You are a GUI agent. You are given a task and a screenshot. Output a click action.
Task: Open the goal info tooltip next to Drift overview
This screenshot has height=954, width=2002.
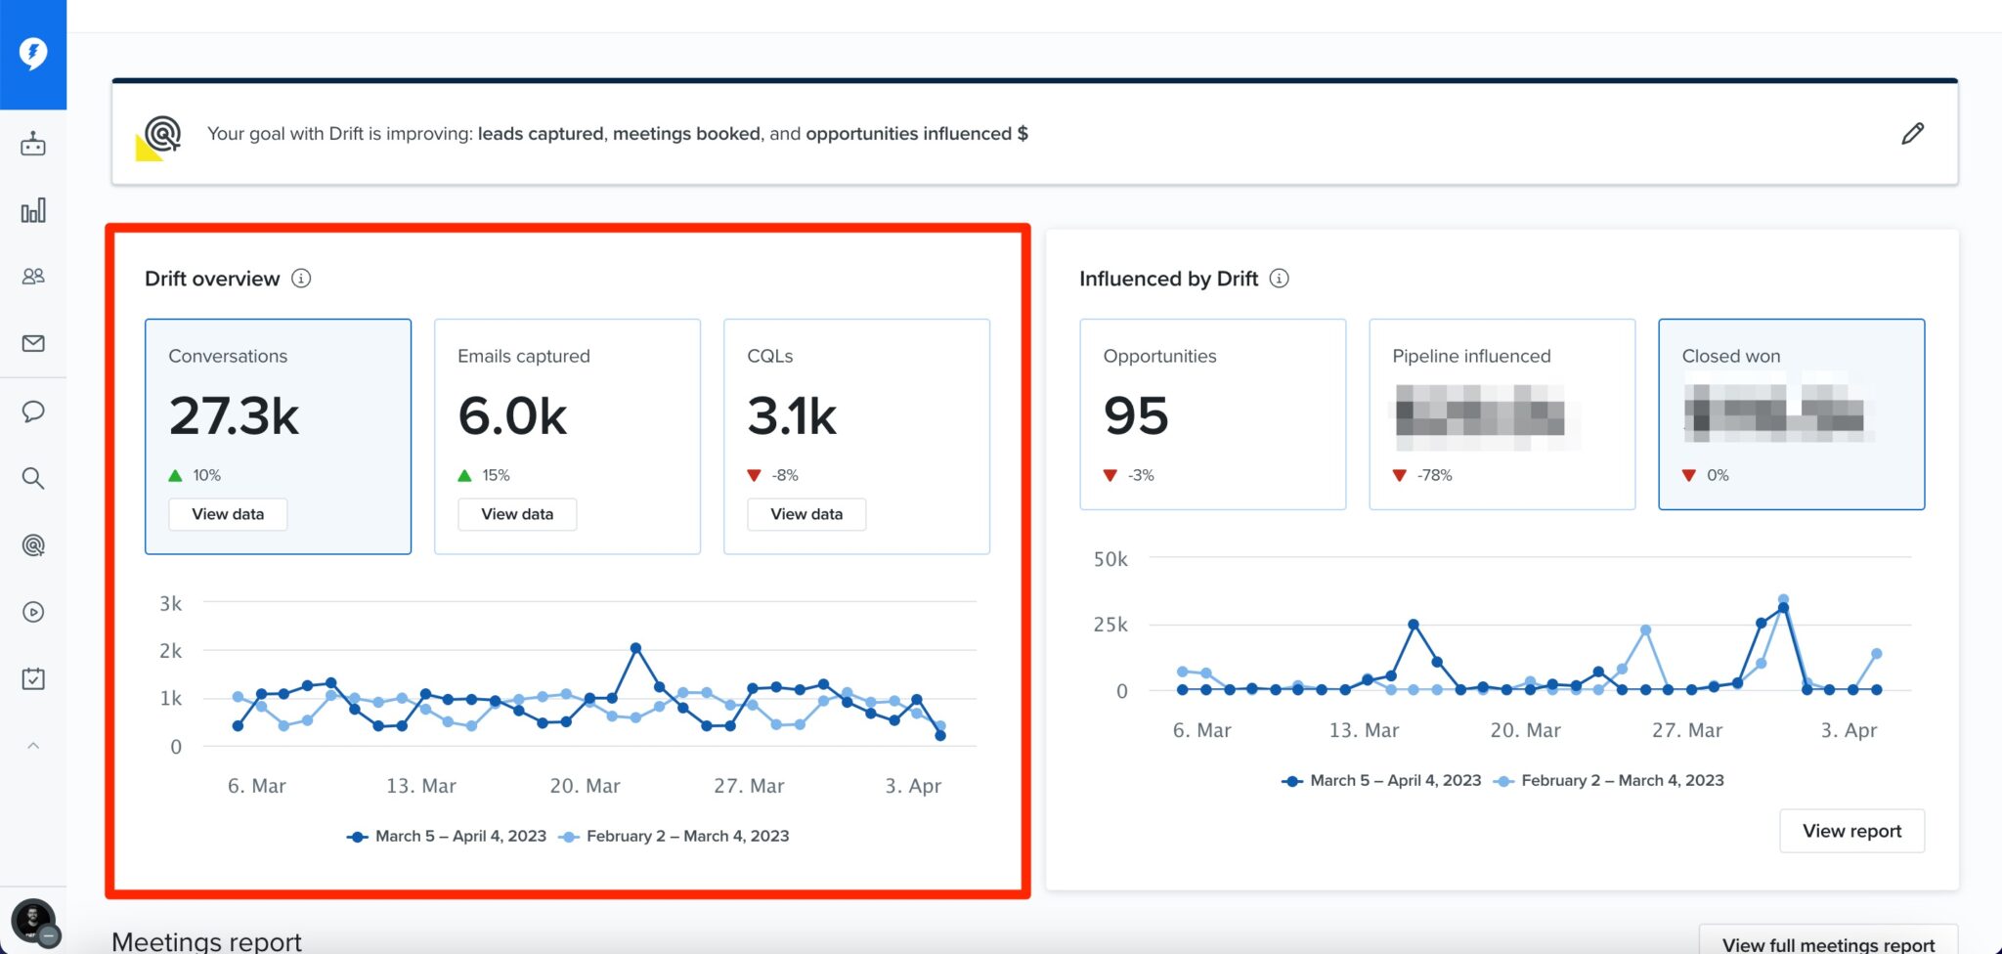(x=302, y=279)
